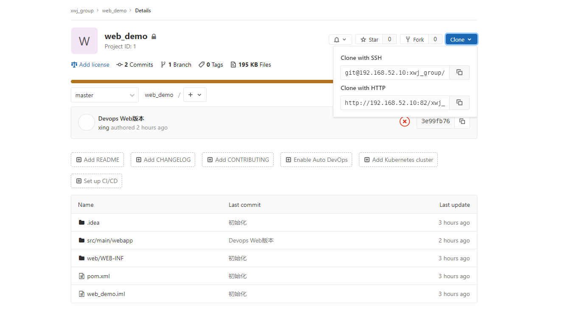The image size is (563, 324).
Task: Click Enable Auto DevOps button
Action: 316,160
